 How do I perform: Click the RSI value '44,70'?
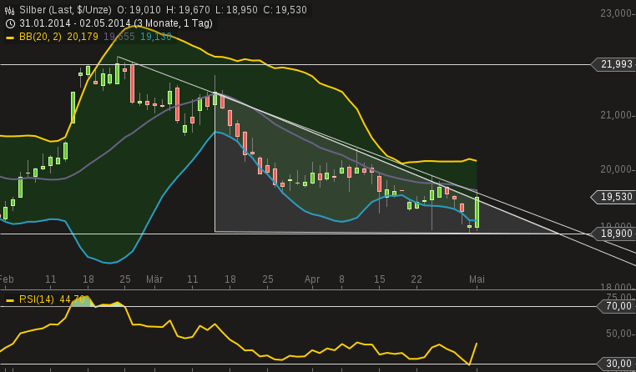point(73,300)
